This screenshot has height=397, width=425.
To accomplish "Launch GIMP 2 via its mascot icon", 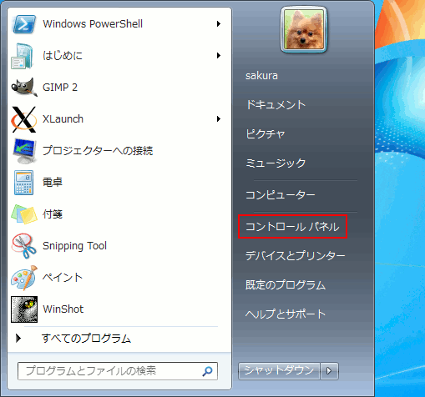I will (x=24, y=88).
